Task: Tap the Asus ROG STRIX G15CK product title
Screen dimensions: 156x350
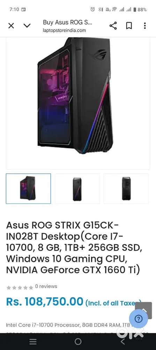Action: click(x=73, y=248)
